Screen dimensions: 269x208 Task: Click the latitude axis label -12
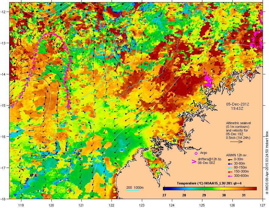coord(3,12)
